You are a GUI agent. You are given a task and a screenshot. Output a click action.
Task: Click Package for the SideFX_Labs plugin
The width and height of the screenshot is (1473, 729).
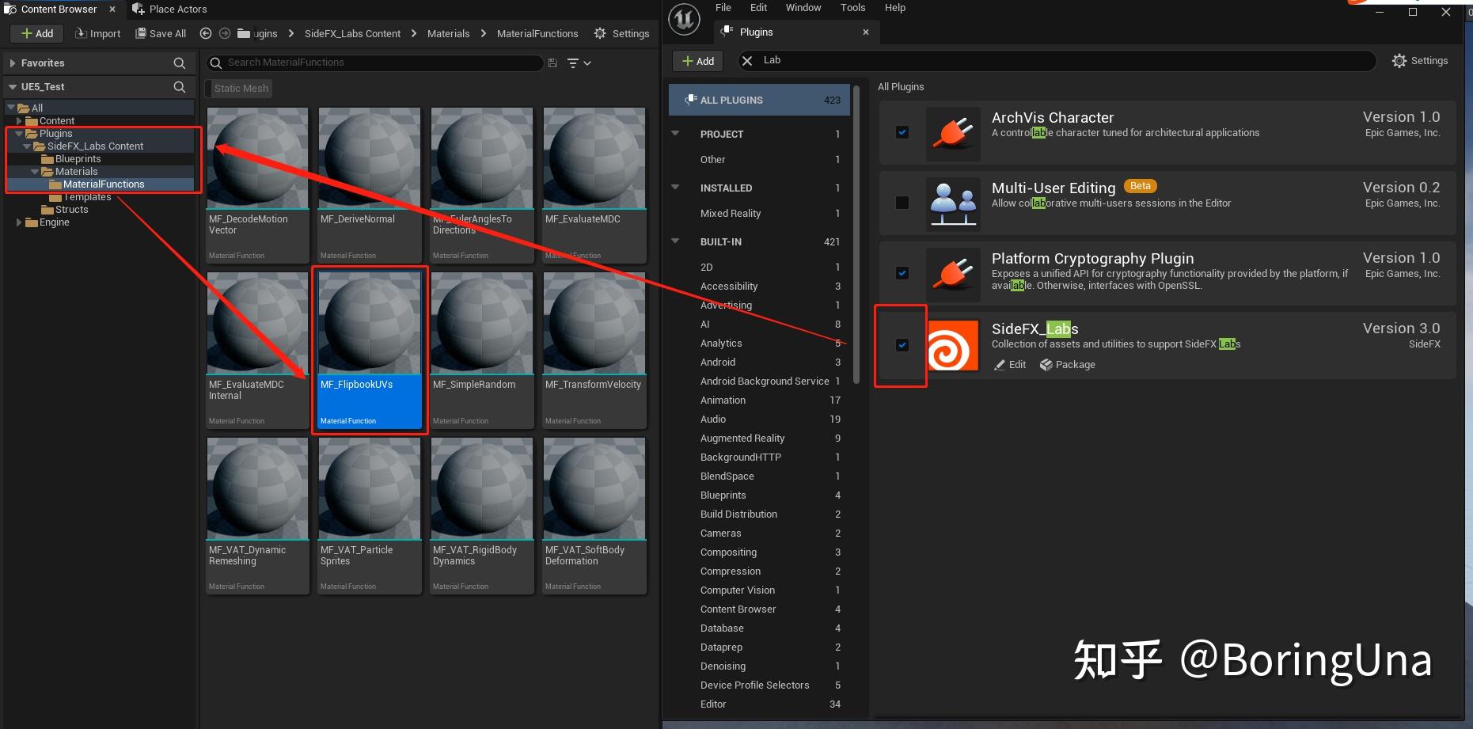(x=1068, y=364)
